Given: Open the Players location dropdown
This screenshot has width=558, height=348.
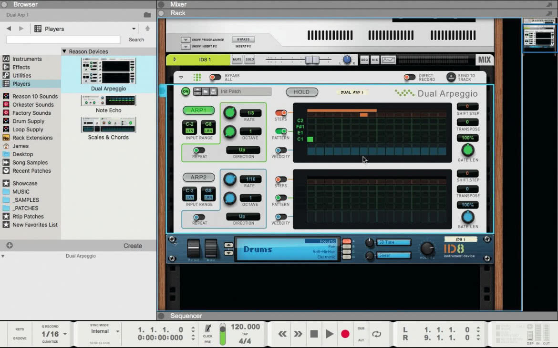Looking at the screenshot, I should 134,29.
